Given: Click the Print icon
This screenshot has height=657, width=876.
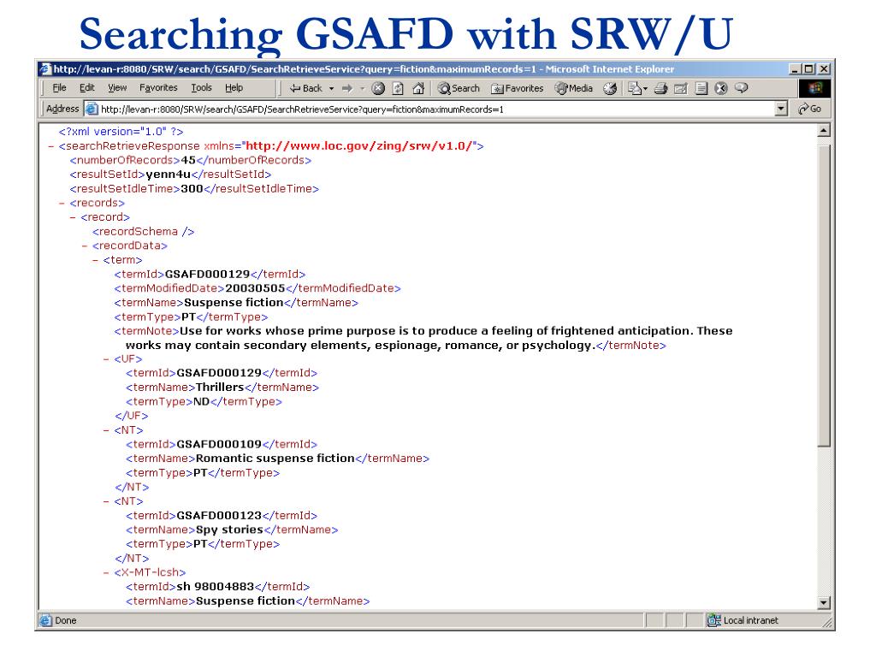Looking at the screenshot, I should click(x=661, y=88).
